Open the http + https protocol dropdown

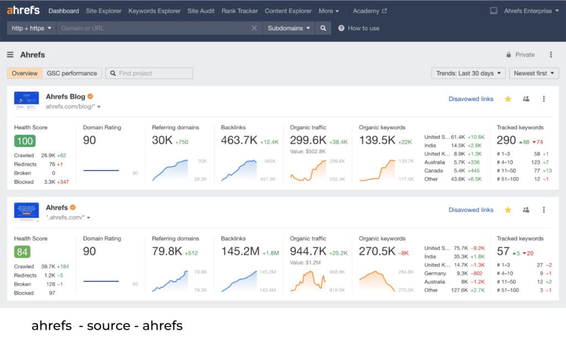point(32,28)
